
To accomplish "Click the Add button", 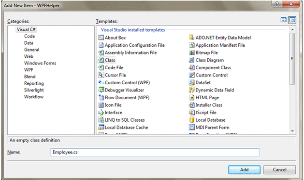I will coord(244,169).
